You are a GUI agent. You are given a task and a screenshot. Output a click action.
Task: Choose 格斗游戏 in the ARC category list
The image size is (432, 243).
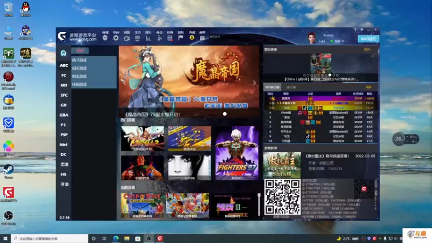coord(93,60)
